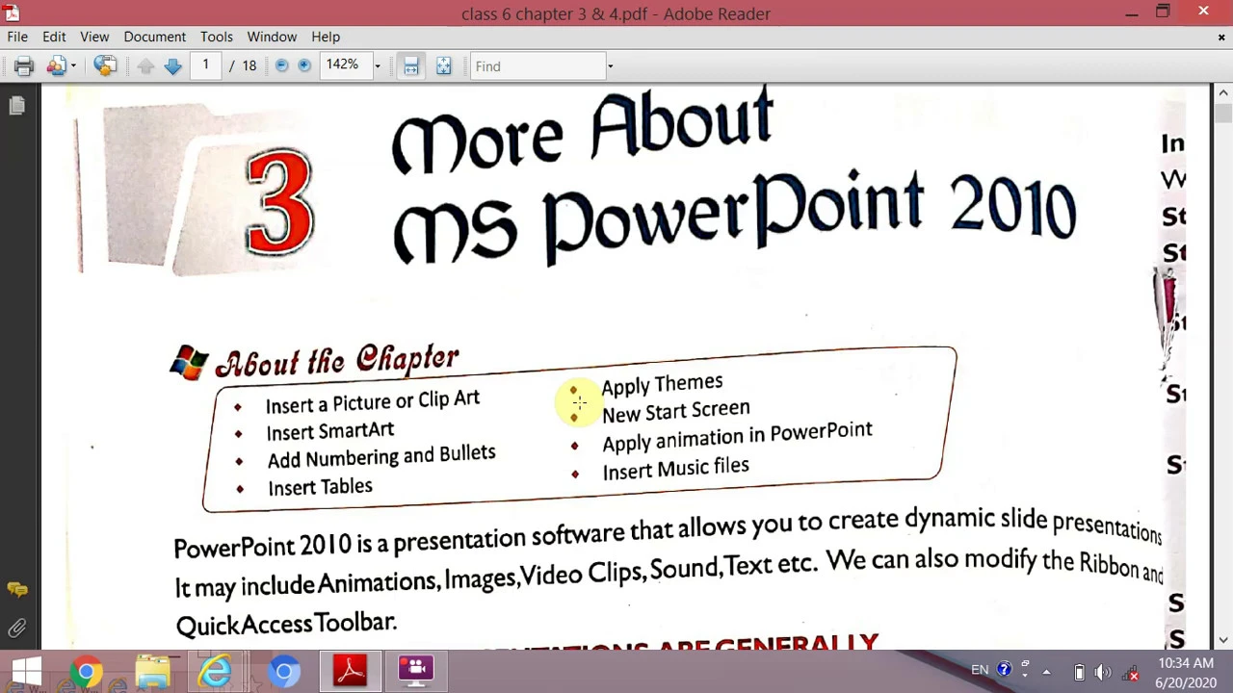Click the EN language indicator

pos(980,670)
